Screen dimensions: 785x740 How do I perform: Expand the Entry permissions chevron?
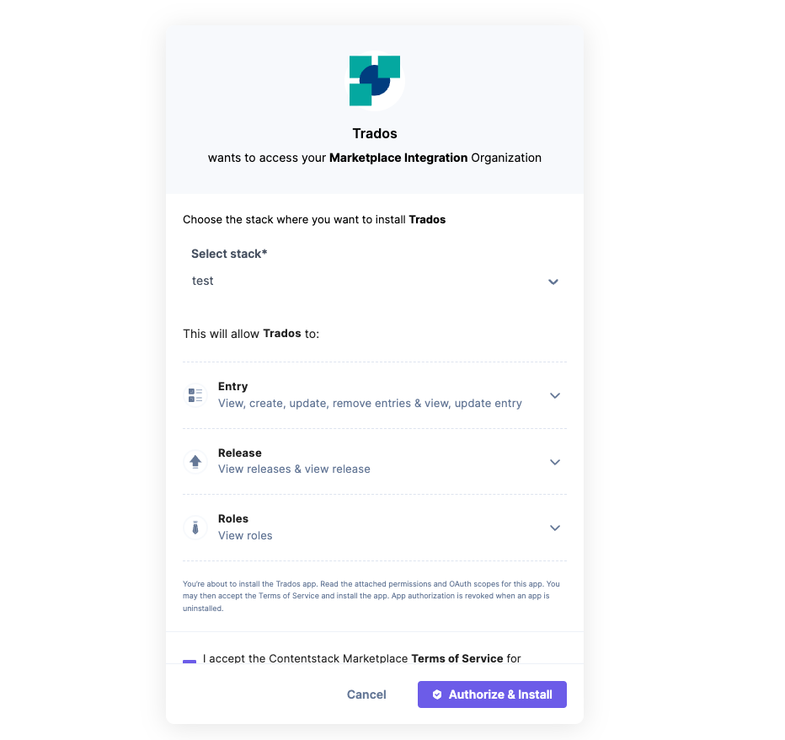pyautogui.click(x=555, y=395)
